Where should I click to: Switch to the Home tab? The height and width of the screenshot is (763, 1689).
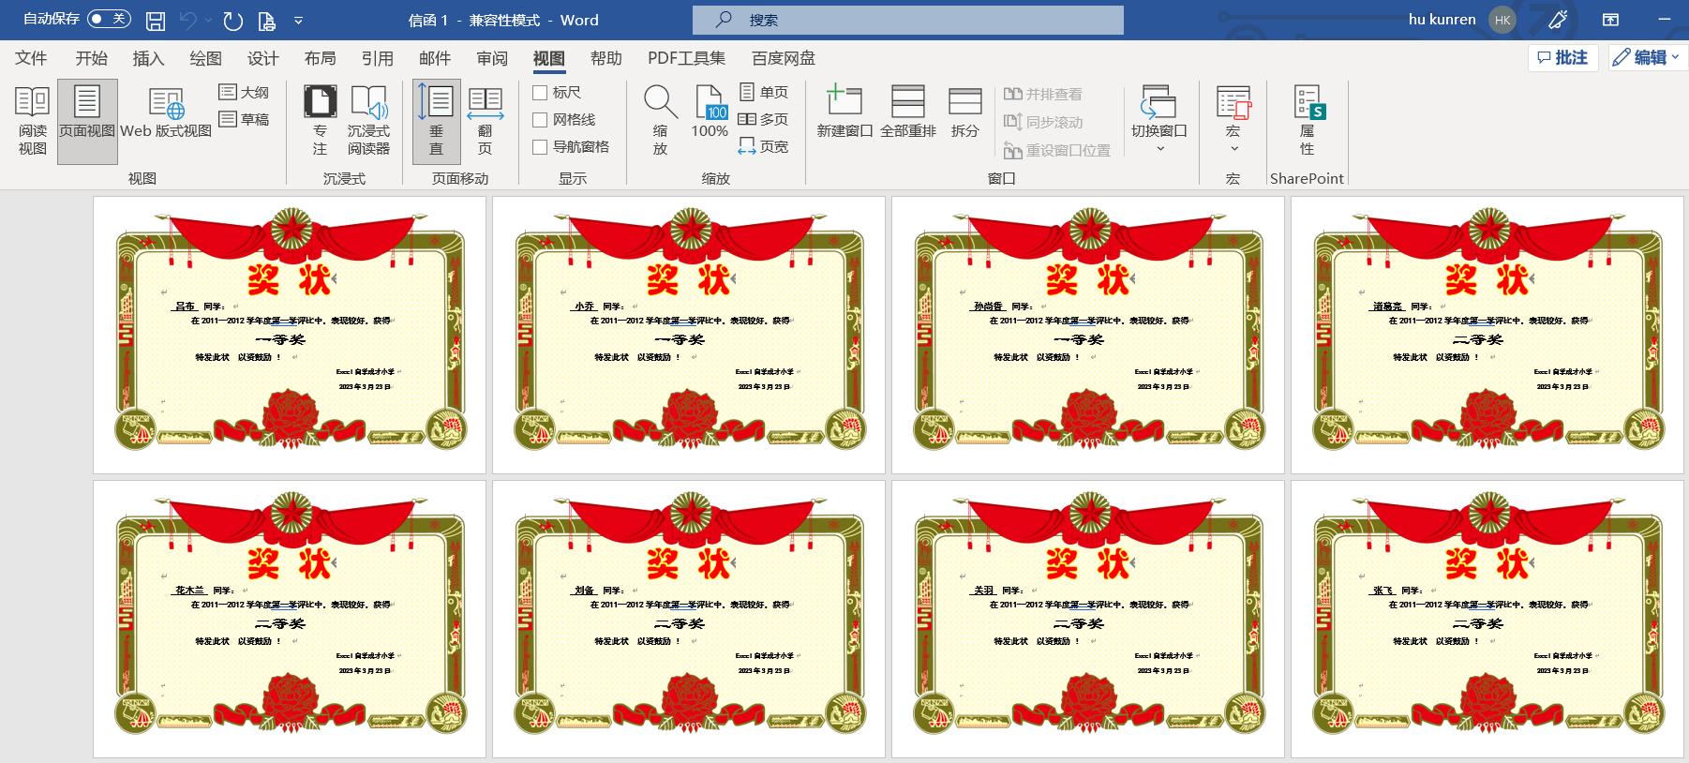[91, 58]
